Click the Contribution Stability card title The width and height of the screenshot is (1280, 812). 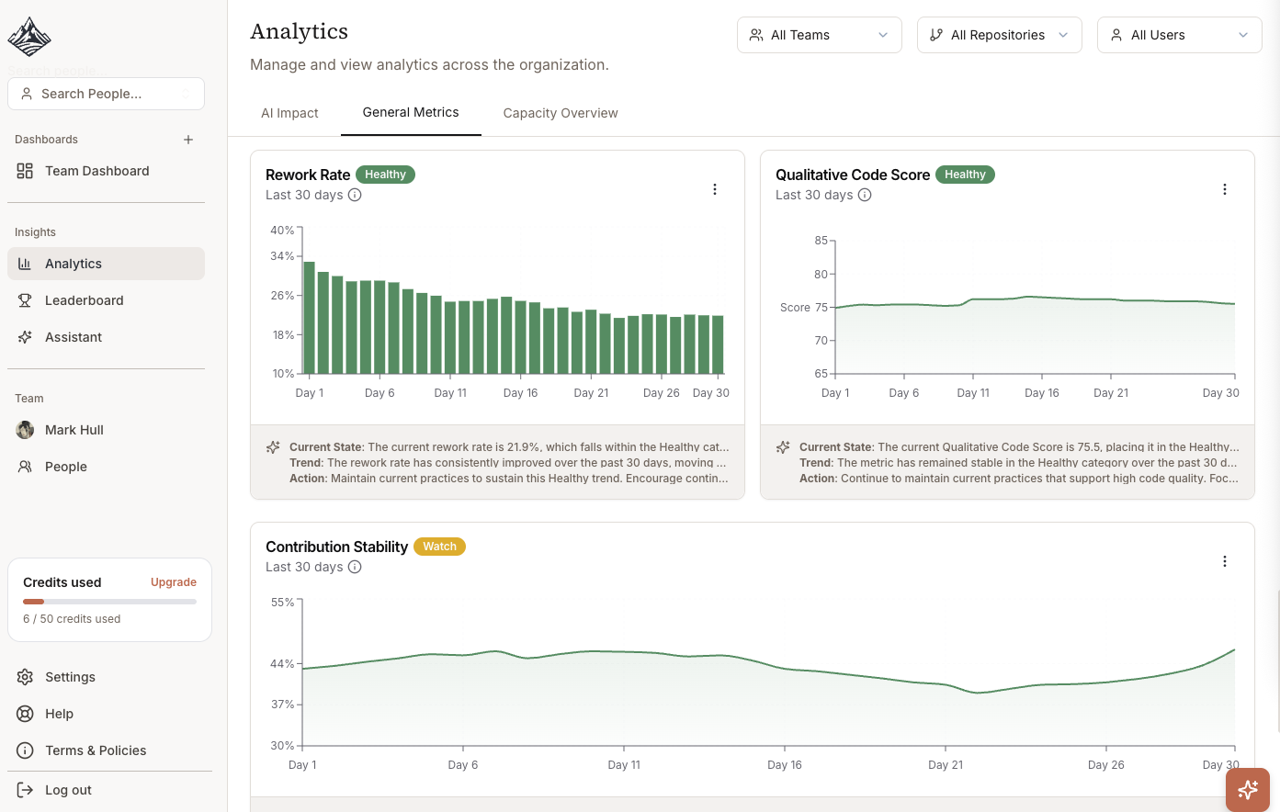pyautogui.click(x=336, y=547)
